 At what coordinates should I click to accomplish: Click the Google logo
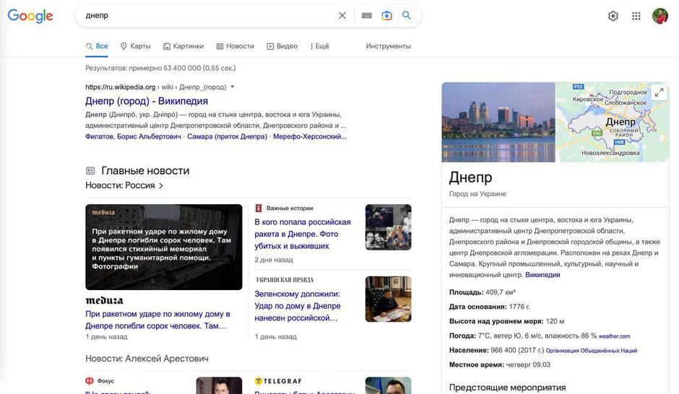coord(30,16)
